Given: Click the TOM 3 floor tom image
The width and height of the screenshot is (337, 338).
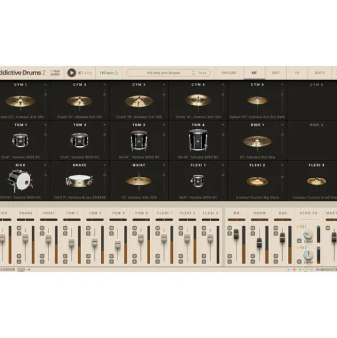Looking at the screenshot, I should [139, 141].
